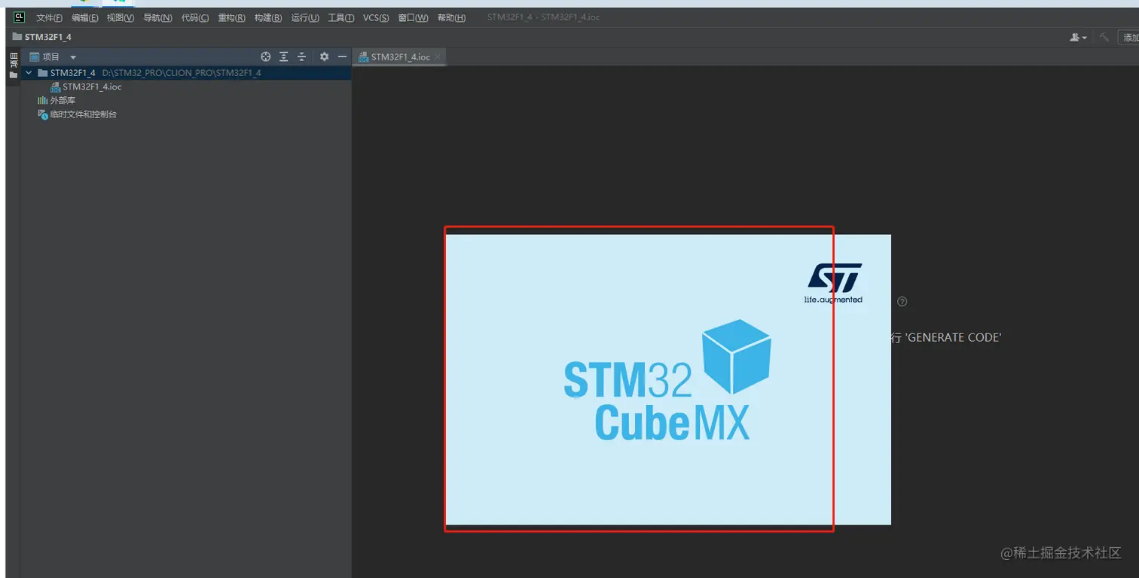
Task: Click the help question mark icon
Action: (x=902, y=302)
